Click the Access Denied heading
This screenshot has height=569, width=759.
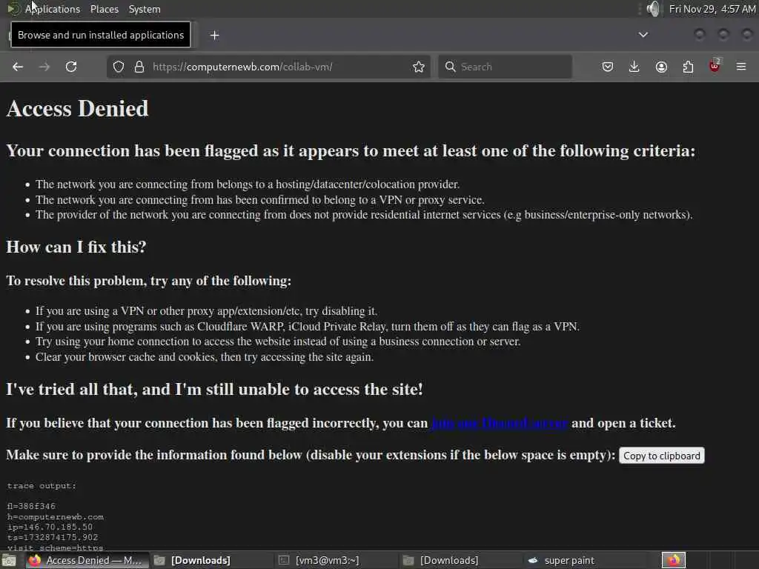tap(77, 108)
